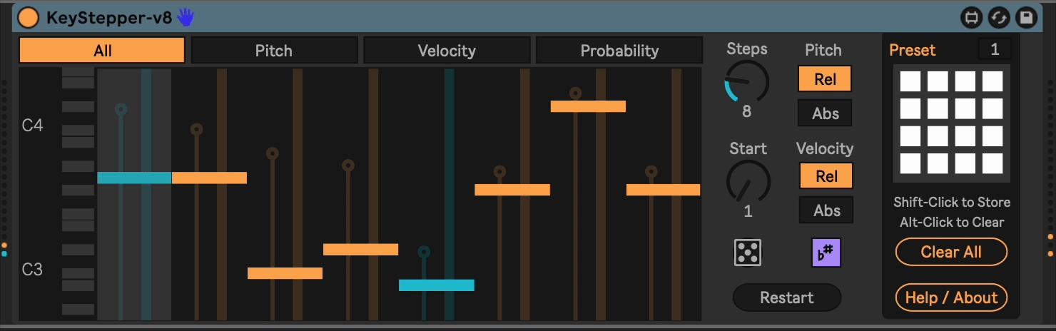Screen dimensions: 1056x331
Task: Click the first round icon in title bar
Action: tap(971, 18)
